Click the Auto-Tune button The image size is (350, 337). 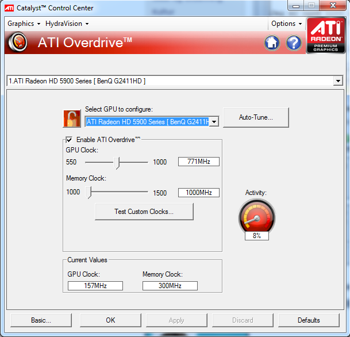tap(256, 117)
